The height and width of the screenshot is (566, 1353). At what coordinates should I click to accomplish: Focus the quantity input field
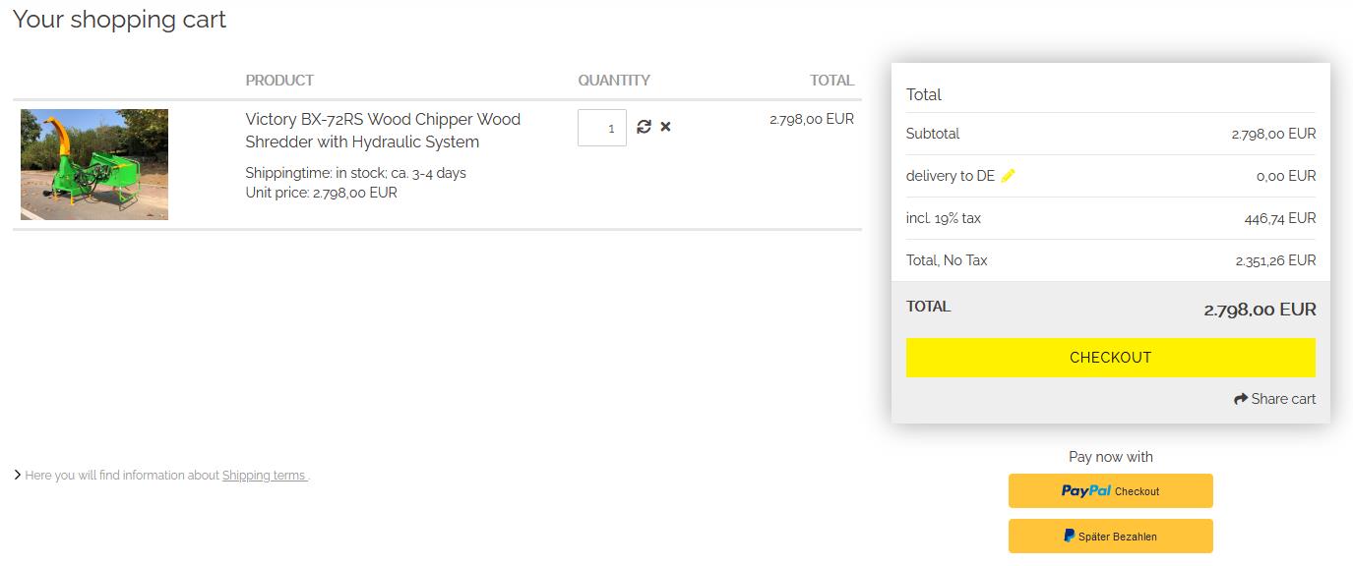(x=601, y=128)
